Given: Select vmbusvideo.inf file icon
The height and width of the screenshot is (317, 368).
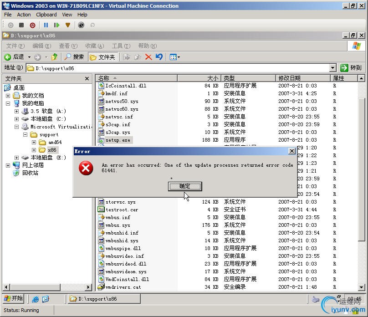Looking at the screenshot, I should tap(101, 256).
